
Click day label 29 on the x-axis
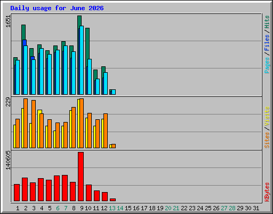(x=240, y=208)
